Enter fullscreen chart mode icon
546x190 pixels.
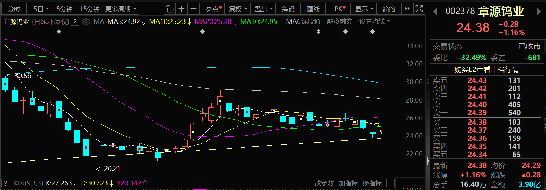(418, 9)
